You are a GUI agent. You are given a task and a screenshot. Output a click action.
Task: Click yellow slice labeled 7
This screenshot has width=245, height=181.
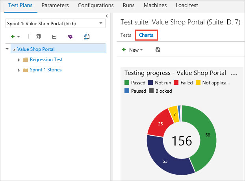(174, 114)
